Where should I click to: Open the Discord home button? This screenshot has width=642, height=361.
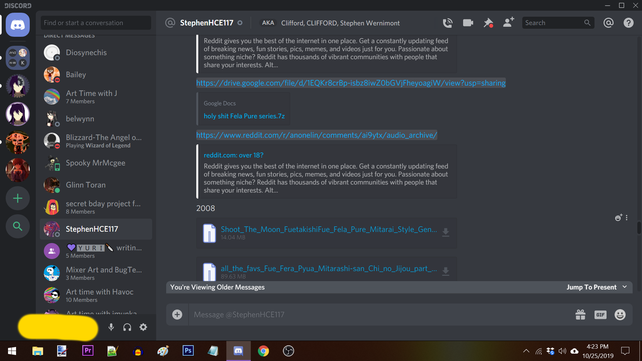point(18,24)
